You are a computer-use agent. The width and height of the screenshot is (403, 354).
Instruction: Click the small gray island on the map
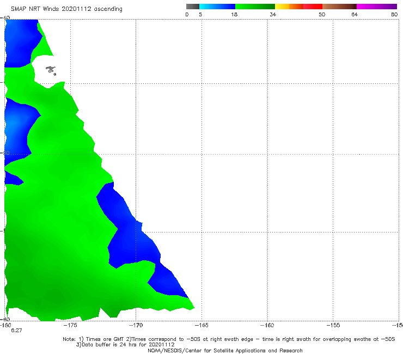click(51, 70)
